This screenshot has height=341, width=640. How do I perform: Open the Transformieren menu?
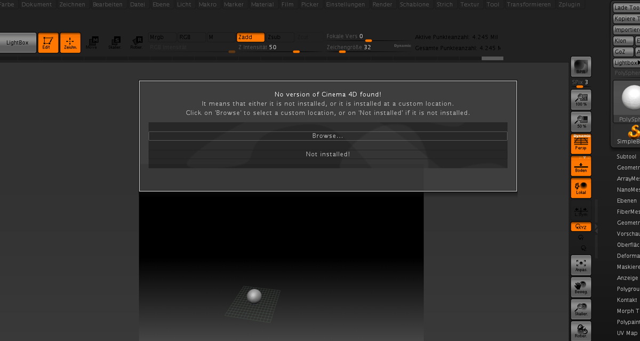[x=529, y=4]
